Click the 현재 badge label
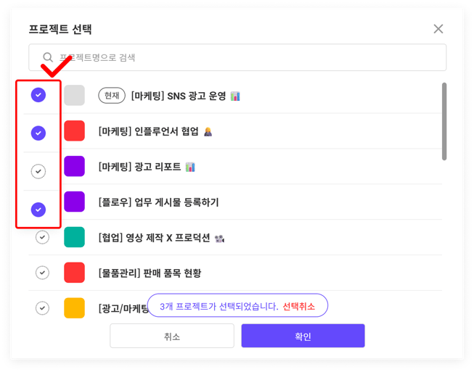This screenshot has height=372, width=474. click(112, 96)
